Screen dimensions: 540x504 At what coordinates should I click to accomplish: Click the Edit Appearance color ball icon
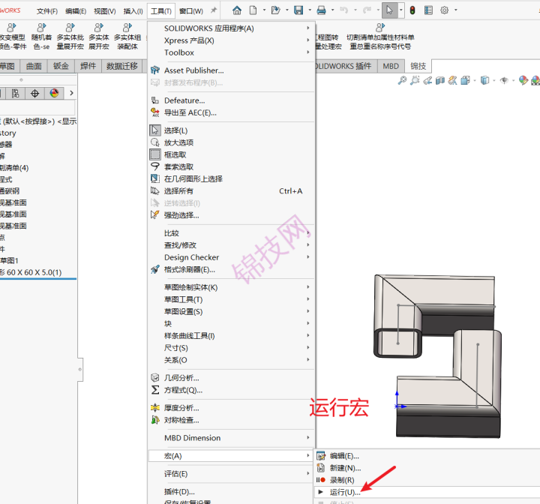tap(523, 80)
